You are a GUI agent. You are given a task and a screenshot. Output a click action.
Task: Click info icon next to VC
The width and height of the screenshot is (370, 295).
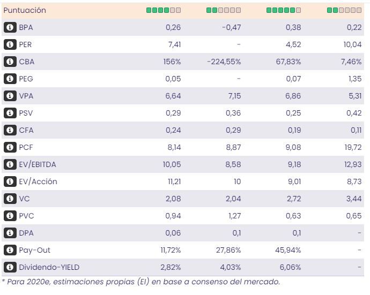(10, 199)
